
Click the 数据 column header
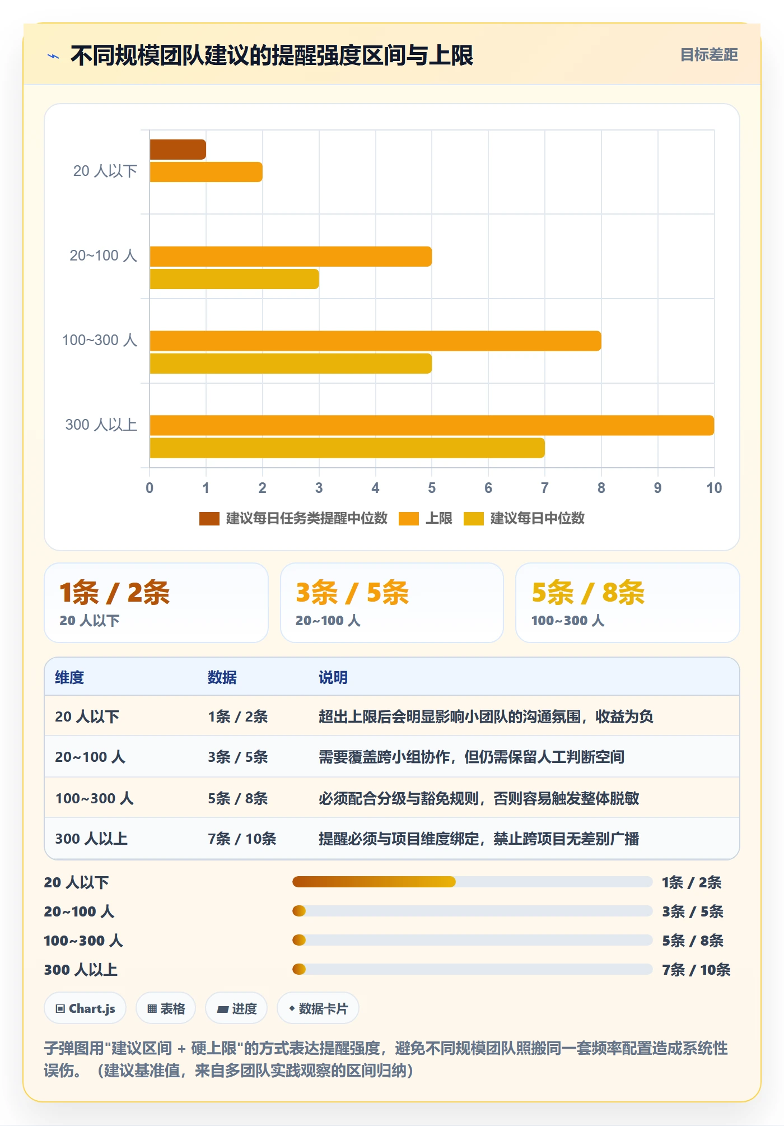(x=222, y=677)
